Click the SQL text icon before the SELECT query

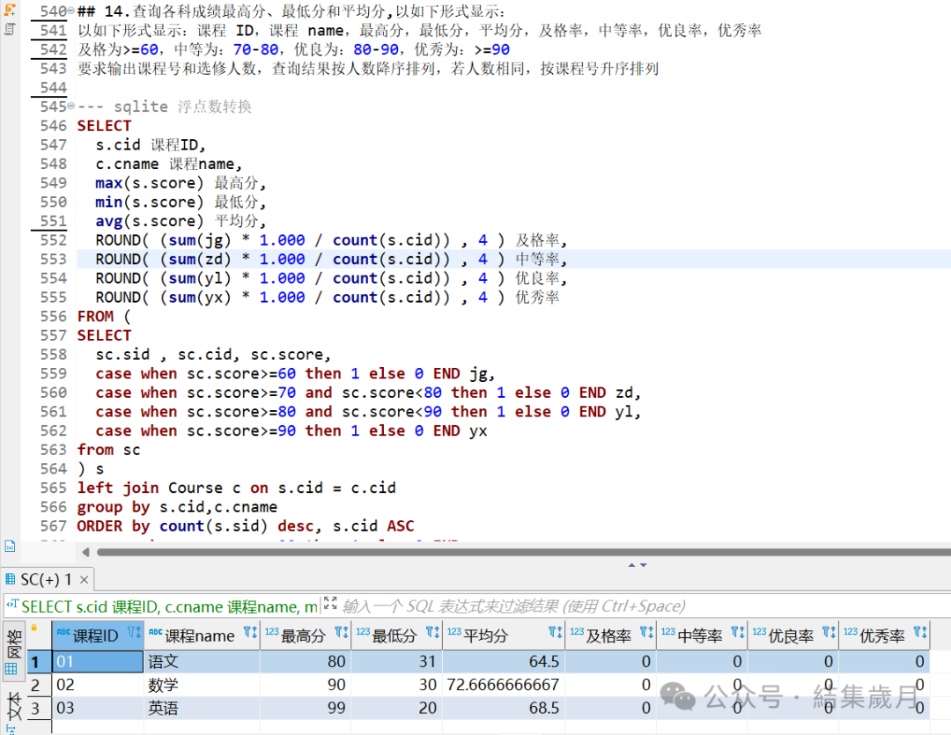12,606
